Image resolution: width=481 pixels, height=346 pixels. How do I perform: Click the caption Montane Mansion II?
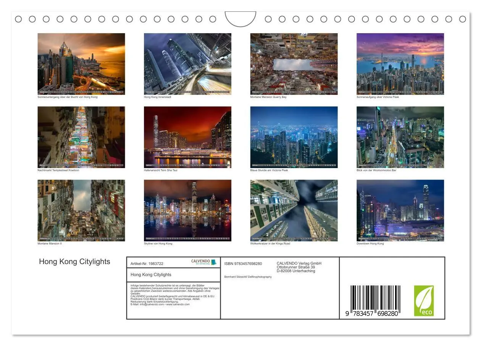click(50, 243)
